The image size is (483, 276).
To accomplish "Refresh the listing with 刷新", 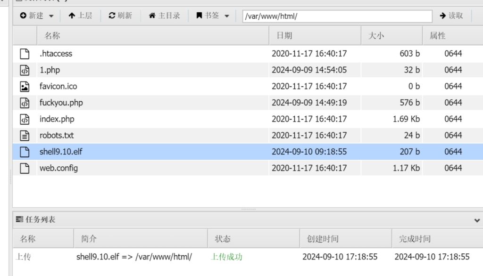I will click(x=120, y=16).
